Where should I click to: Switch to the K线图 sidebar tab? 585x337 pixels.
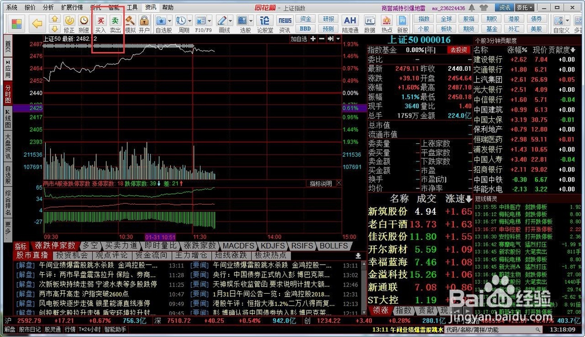pyautogui.click(x=8, y=119)
